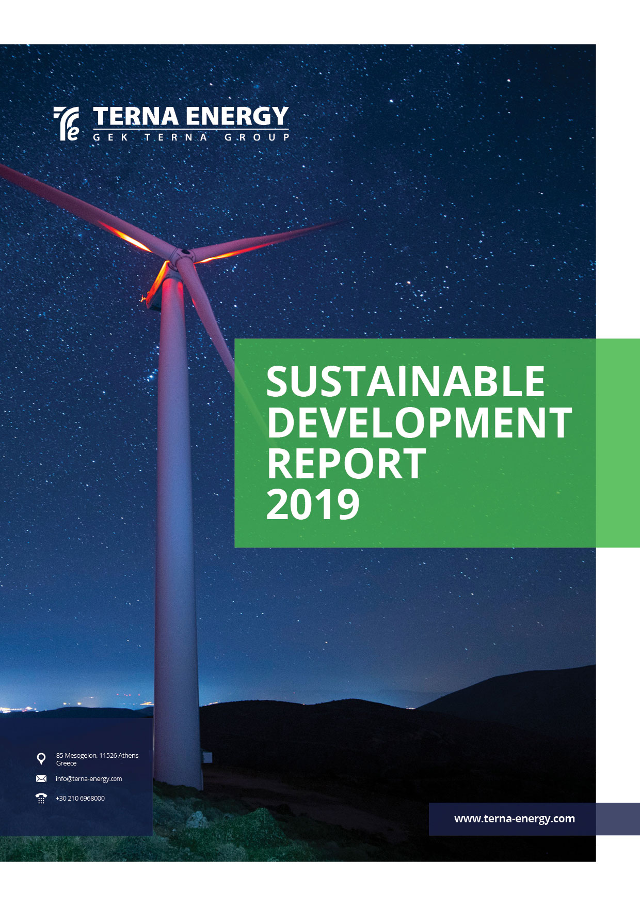
Task: Click the word REPORT in the title
Action: pyautogui.click(x=346, y=463)
